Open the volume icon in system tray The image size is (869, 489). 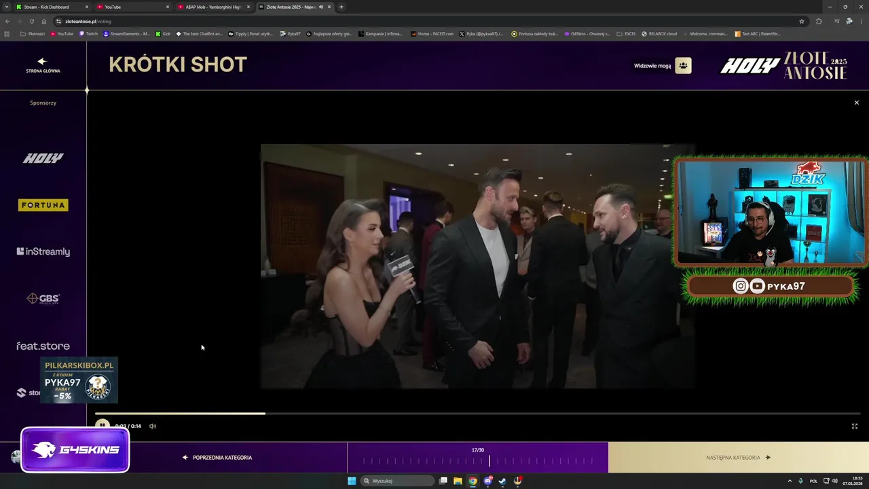[834, 481]
